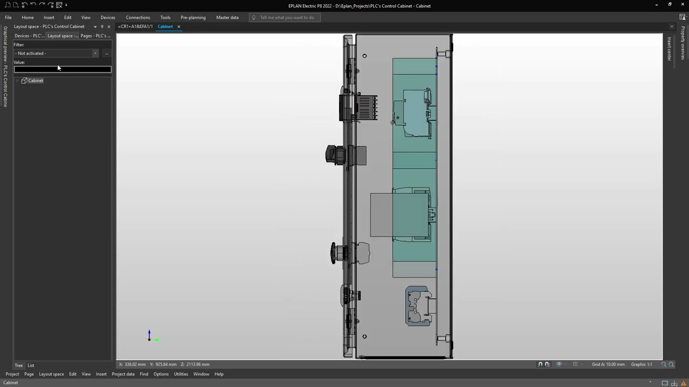The width and height of the screenshot is (689, 387).
Task: Click the filter settings ellipsis button
Action: pos(107,53)
